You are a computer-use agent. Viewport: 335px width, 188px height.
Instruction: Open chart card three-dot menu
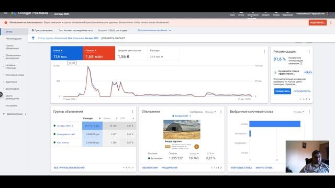click(264, 52)
